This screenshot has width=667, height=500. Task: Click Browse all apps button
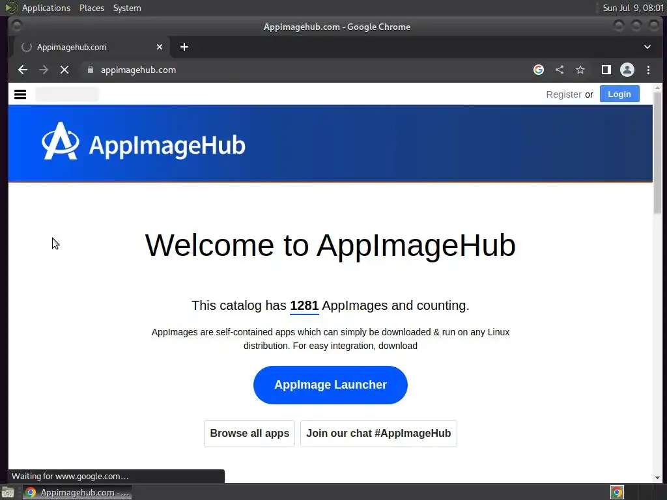(249, 433)
